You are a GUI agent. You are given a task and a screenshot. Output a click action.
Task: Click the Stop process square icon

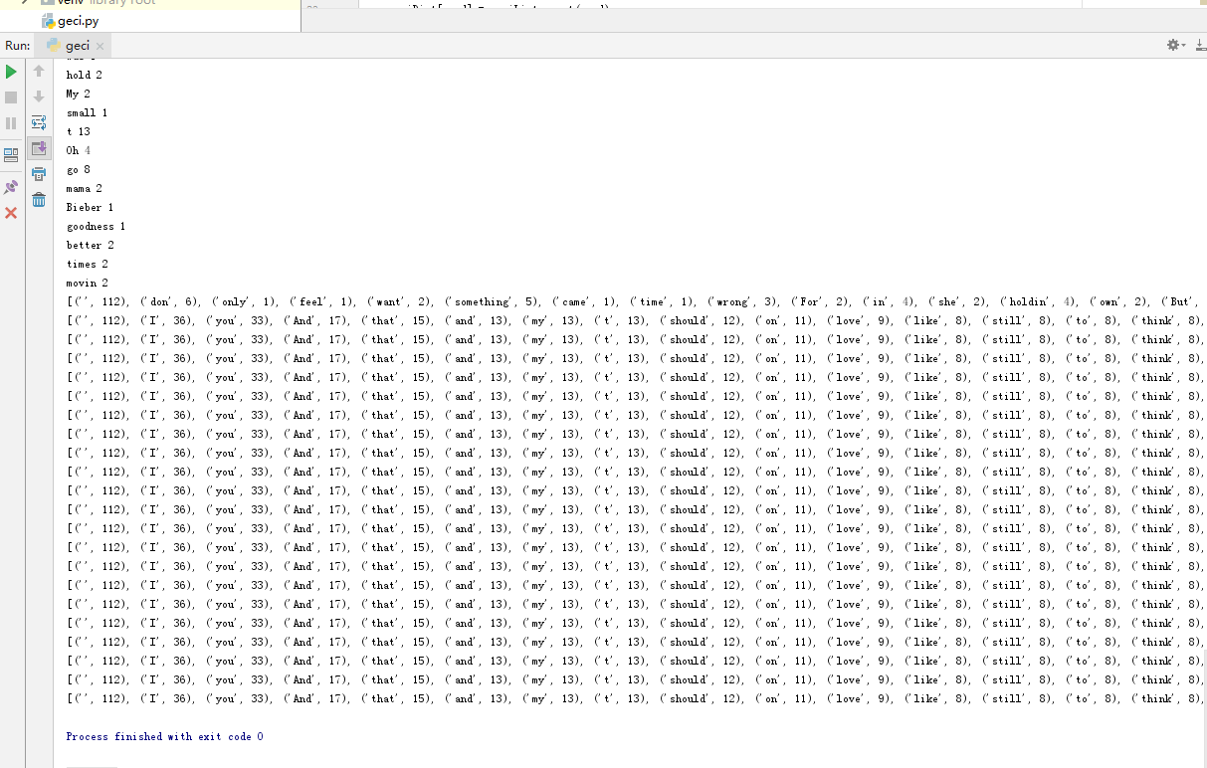(x=11, y=97)
